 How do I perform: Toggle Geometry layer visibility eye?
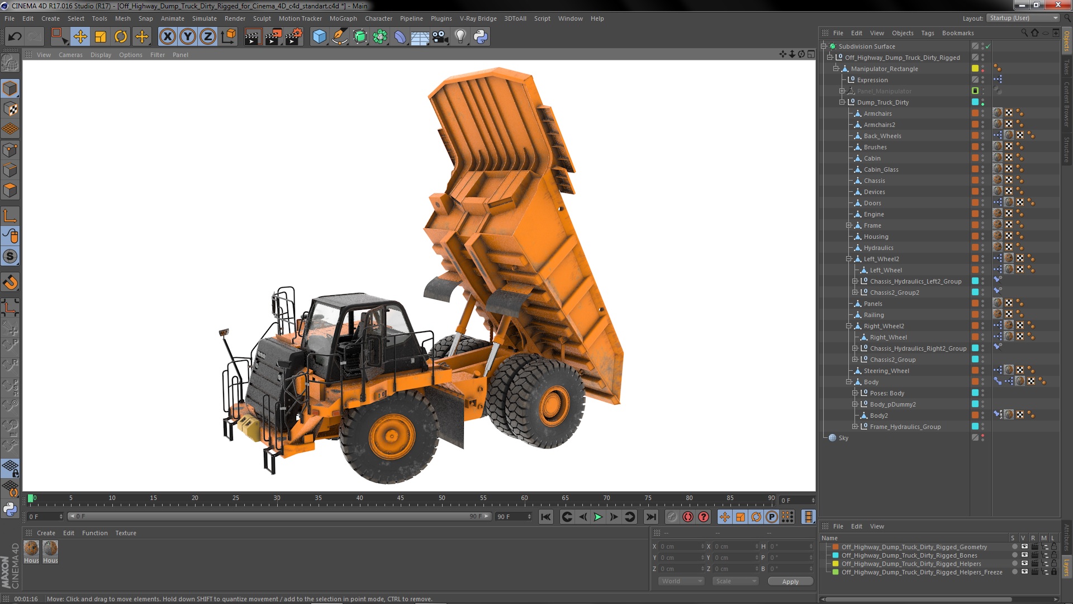tap(1024, 547)
